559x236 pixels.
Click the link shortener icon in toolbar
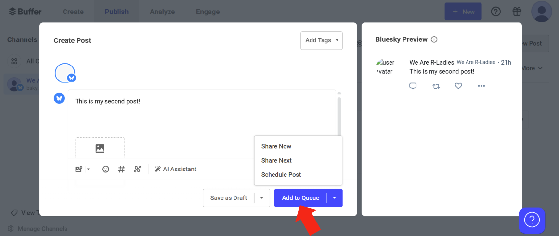138,170
